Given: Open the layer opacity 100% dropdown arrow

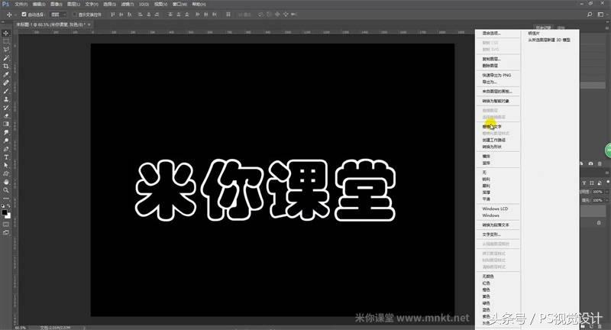Looking at the screenshot, I should click(607, 192).
